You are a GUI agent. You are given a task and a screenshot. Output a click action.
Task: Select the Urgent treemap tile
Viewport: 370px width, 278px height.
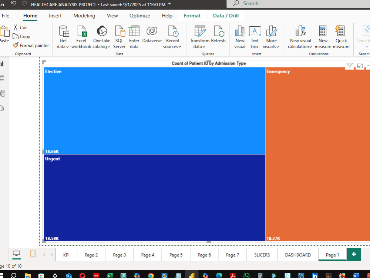(x=154, y=198)
